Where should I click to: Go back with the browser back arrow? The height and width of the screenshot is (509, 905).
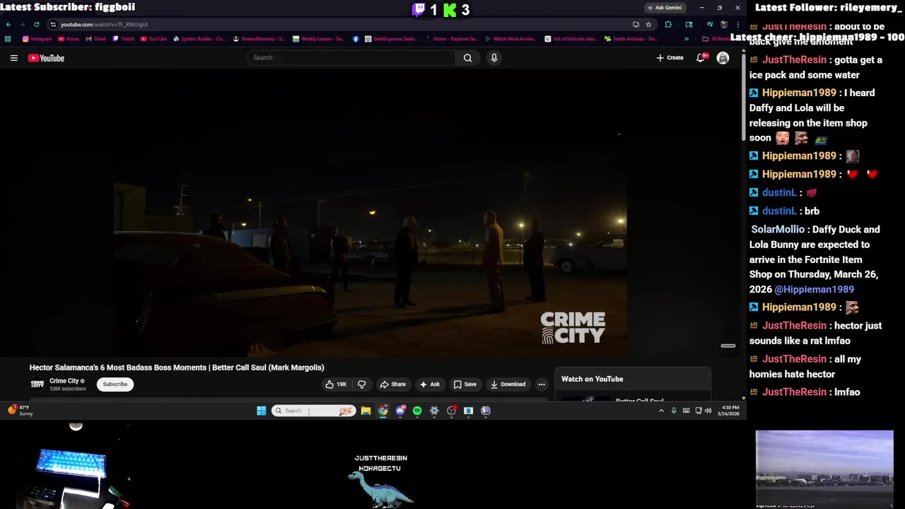(x=8, y=25)
